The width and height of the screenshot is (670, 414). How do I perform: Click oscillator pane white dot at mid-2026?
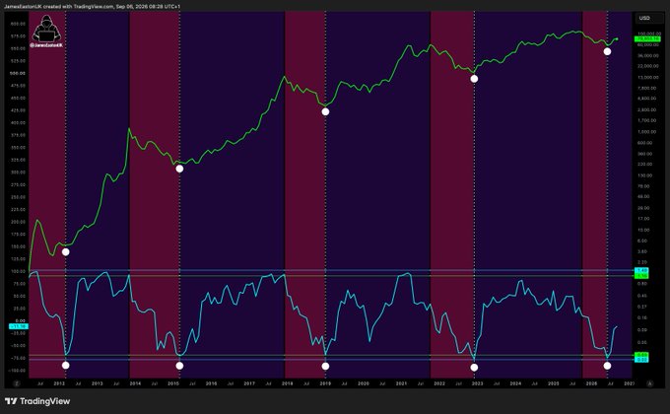607,366
